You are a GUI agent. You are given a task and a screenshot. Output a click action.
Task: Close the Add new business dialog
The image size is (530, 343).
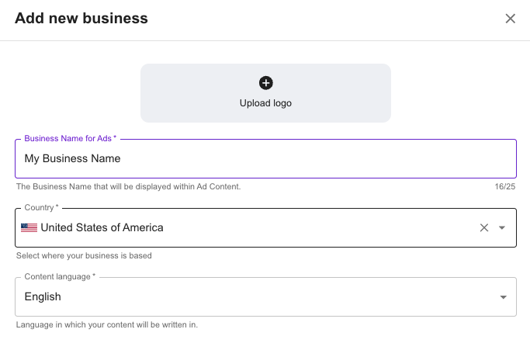pos(511,19)
